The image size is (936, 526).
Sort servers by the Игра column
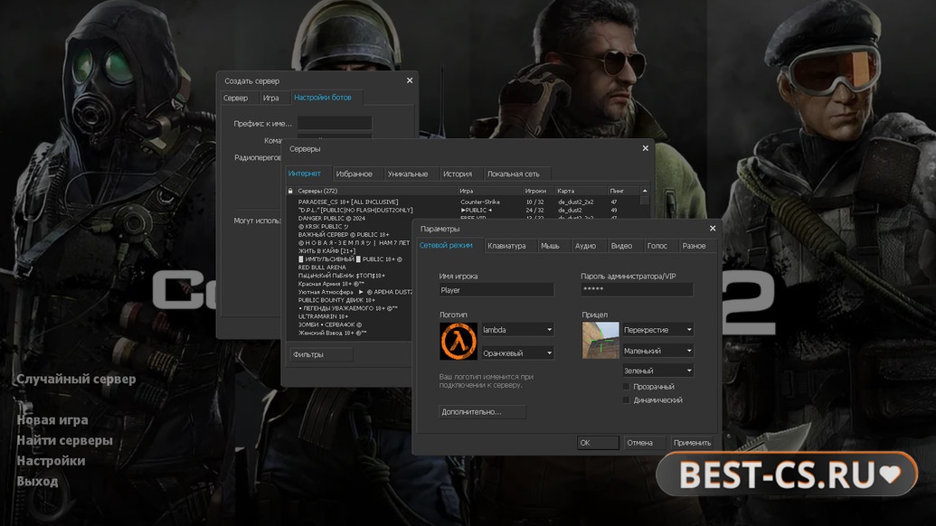coord(489,191)
